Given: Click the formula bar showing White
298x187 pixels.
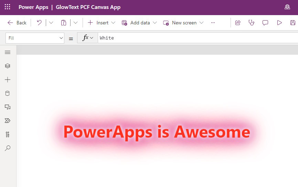Looking at the screenshot, I should pyautogui.click(x=198, y=38).
